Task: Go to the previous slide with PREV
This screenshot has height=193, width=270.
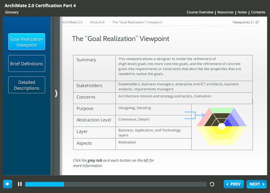Action: [x=234, y=184]
